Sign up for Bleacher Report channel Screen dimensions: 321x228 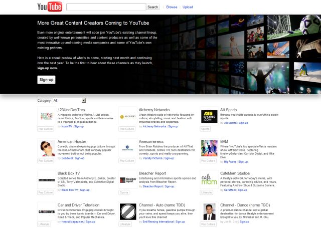coord(170,186)
